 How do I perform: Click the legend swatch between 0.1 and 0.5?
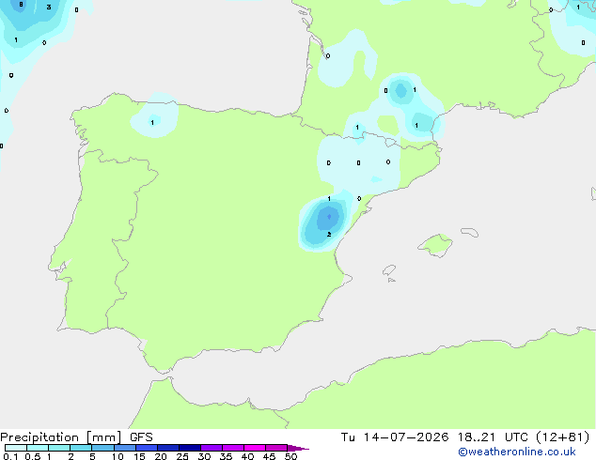coord(16,448)
